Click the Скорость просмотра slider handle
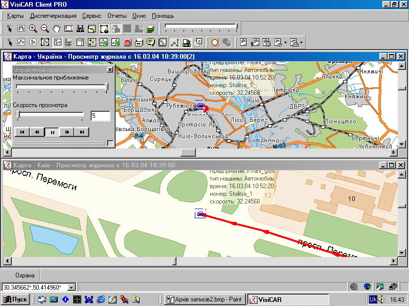409x306 pixels. coord(18,115)
